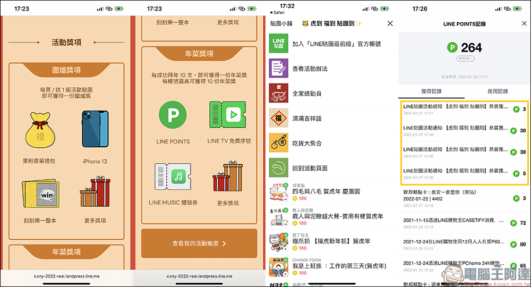Open 加入「LINE貼圖最前線」官方帳號 entry
The image size is (531, 287).
point(337,44)
